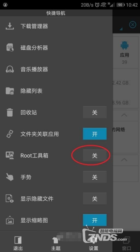This screenshot has width=140, height=252.
Task: Close panel with the circled X icon
Action: pos(133,25)
